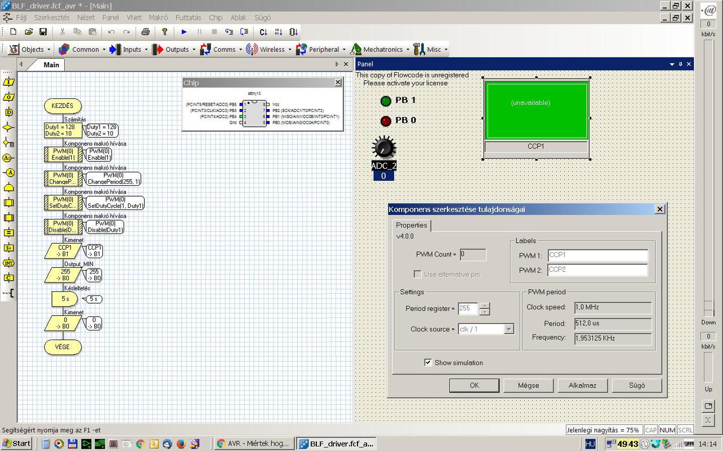Select the Delay icon in the flowchart toolbox
Screen dimensions: 723x452
8,112
